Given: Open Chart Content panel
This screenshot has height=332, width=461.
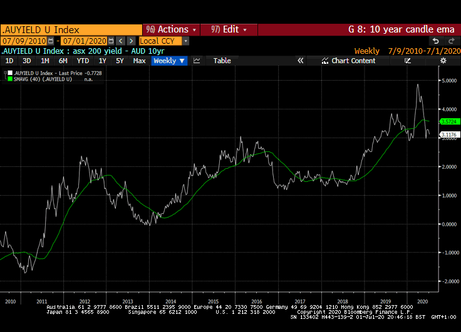Looking at the screenshot, I should [x=349, y=61].
